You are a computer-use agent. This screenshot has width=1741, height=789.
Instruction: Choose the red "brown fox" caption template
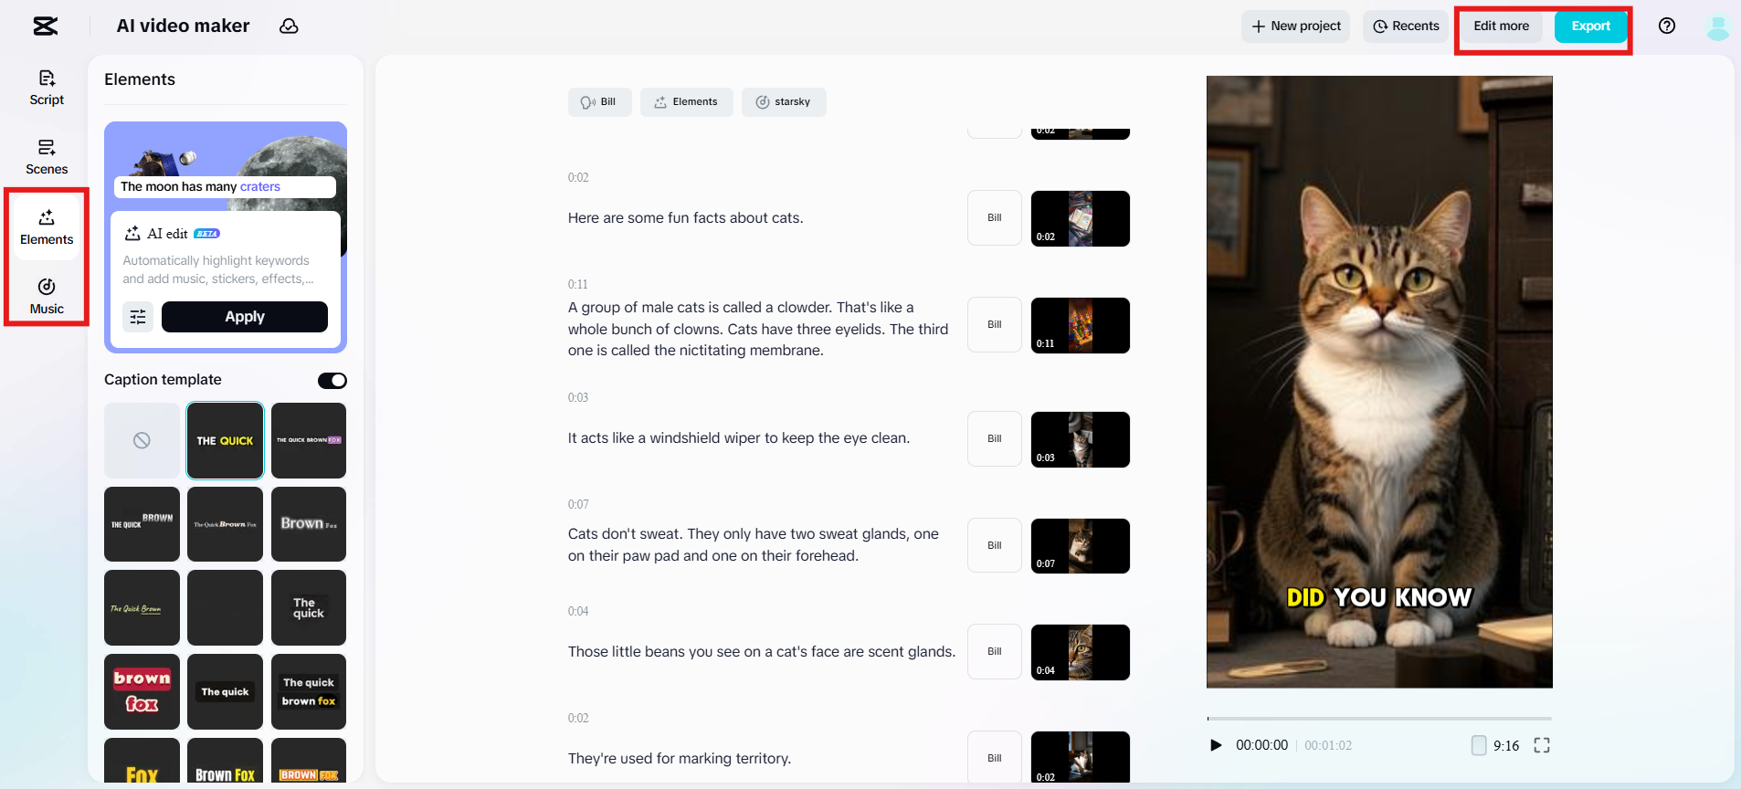(142, 691)
